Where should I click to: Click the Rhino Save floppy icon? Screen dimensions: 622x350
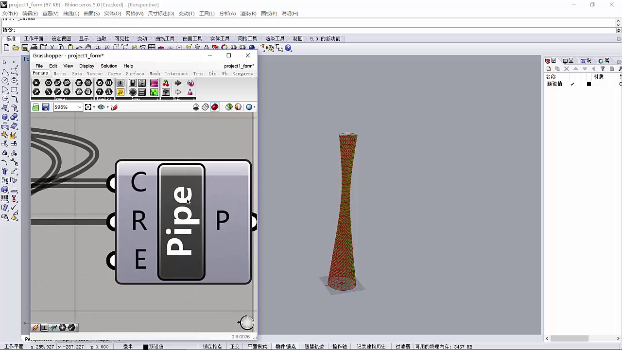click(x=25, y=48)
